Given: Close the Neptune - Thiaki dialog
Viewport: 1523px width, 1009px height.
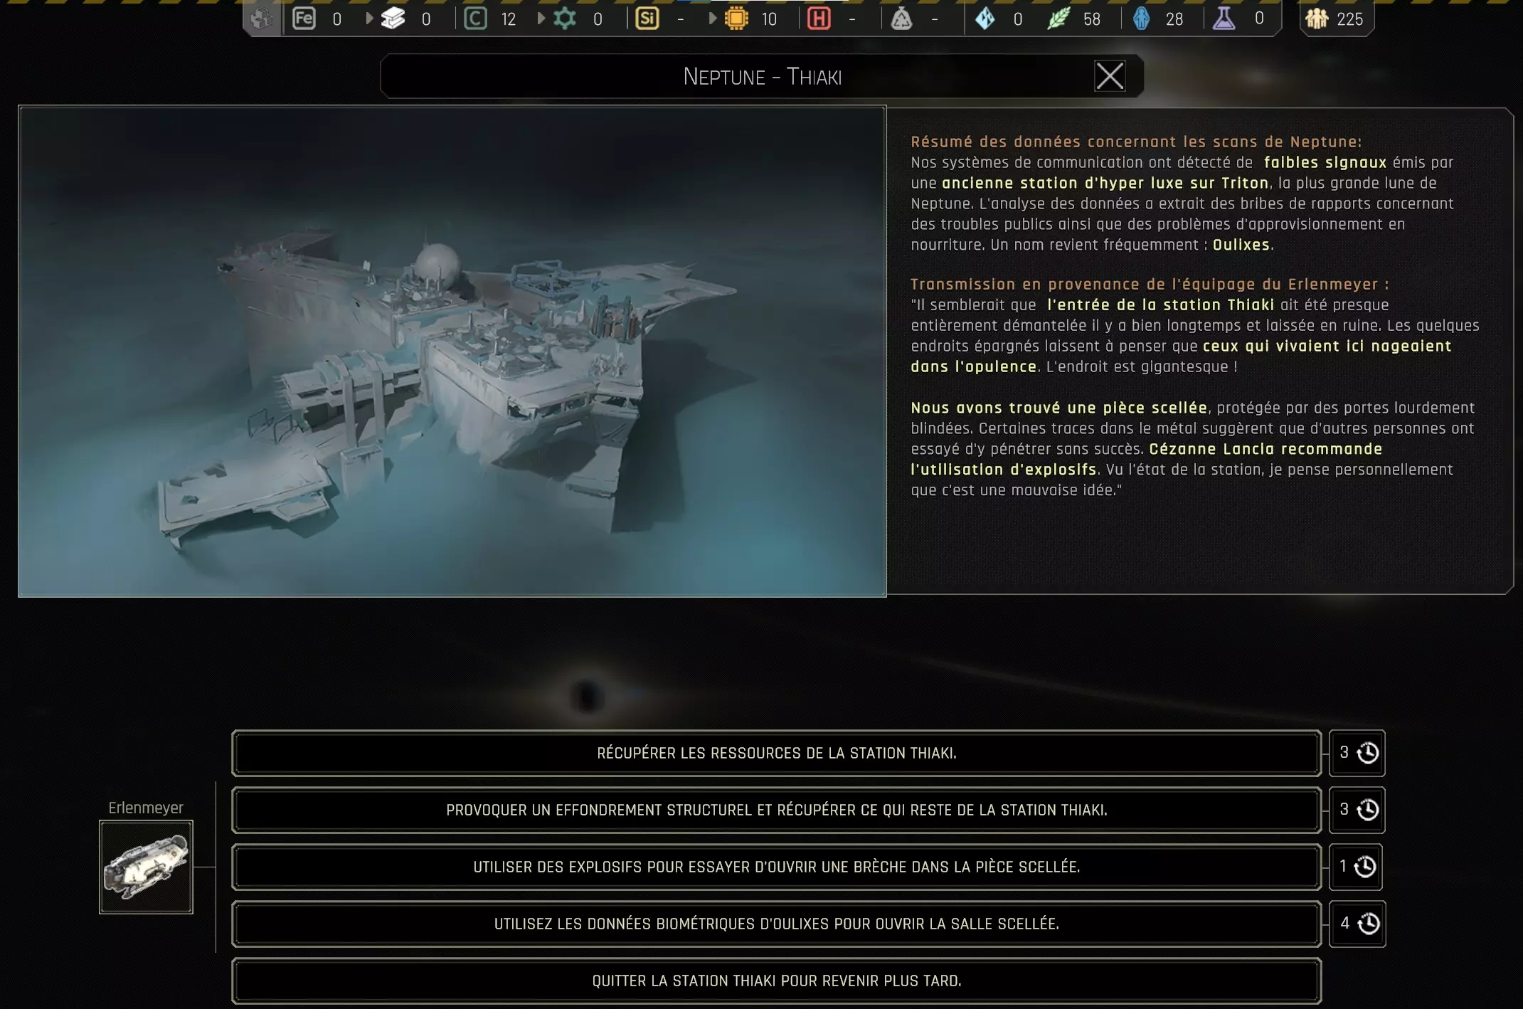Looking at the screenshot, I should pos(1109,76).
